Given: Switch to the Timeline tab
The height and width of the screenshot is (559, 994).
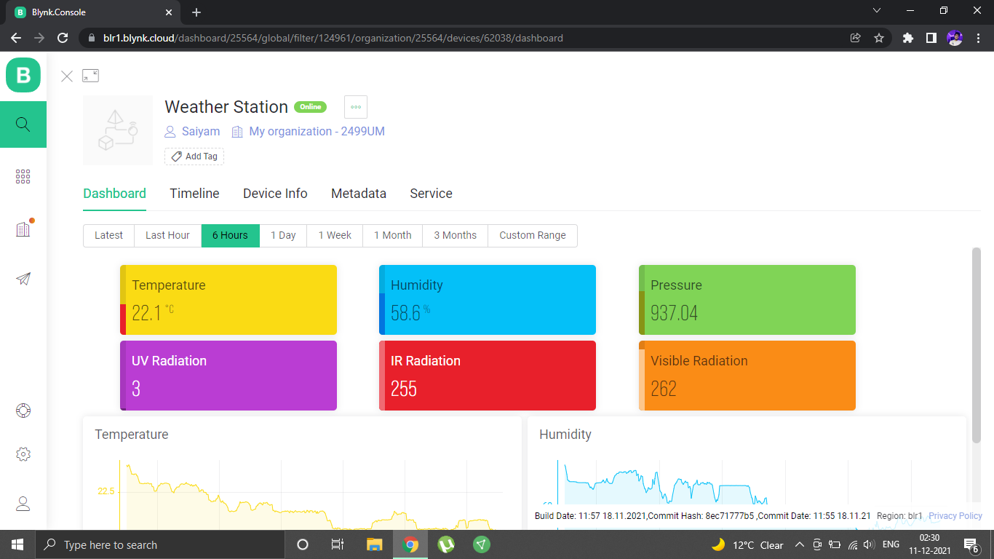Looking at the screenshot, I should click(194, 193).
